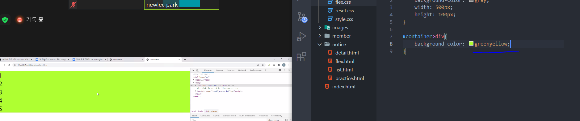Open the Event Listeners tab
Screen dimensions: 580x121
[229, 116]
